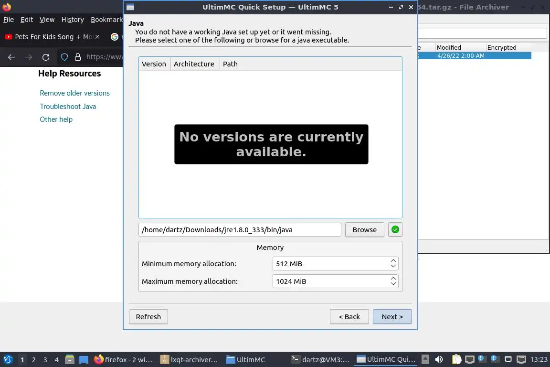550x367 pixels.
Task: Open the UltimMC Quick Setup window menu icon
Action: coord(130,7)
